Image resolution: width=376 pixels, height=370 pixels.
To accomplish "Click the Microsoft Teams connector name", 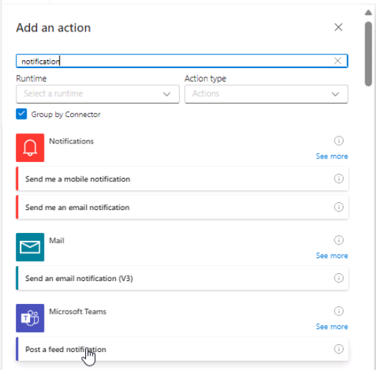I will pyautogui.click(x=77, y=312).
